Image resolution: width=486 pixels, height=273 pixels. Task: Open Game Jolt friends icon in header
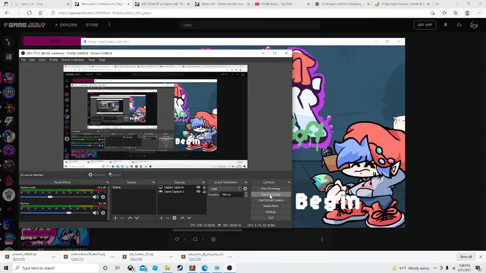click(460, 25)
